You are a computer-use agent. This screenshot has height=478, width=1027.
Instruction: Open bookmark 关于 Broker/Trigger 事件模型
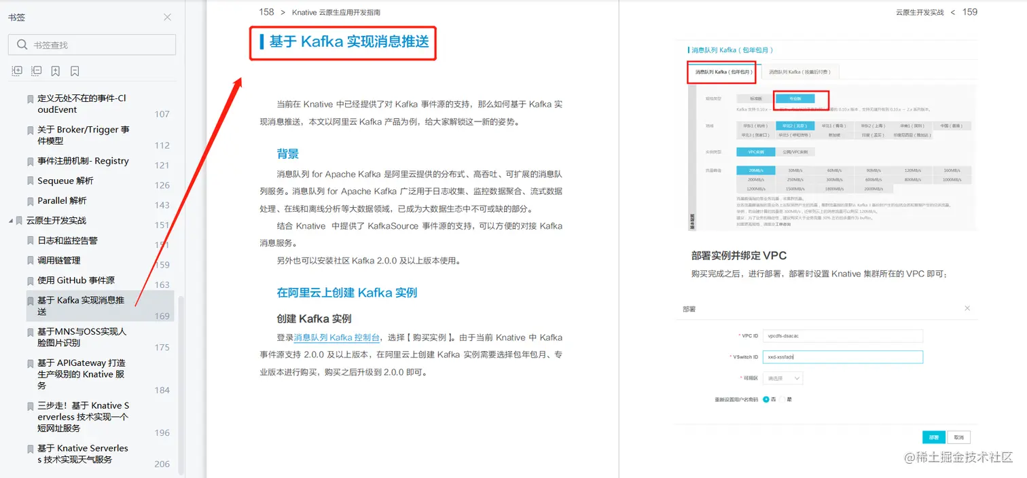click(x=84, y=135)
